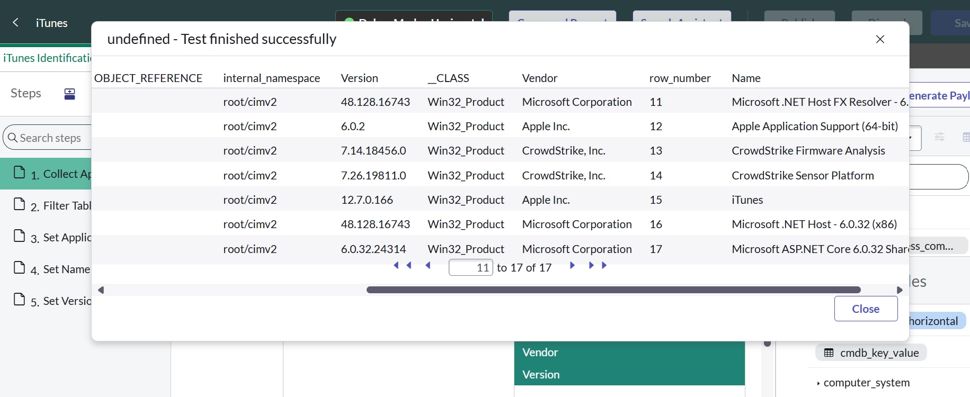
Task: Click the CrowdStrike Sensor Platform name cell
Action: (803, 176)
